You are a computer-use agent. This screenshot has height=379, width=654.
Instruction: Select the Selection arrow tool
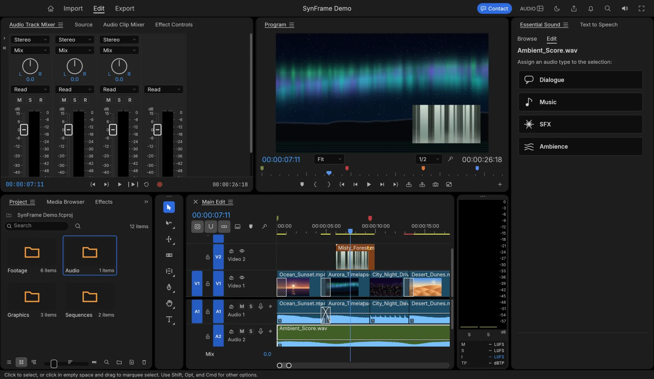pos(169,207)
